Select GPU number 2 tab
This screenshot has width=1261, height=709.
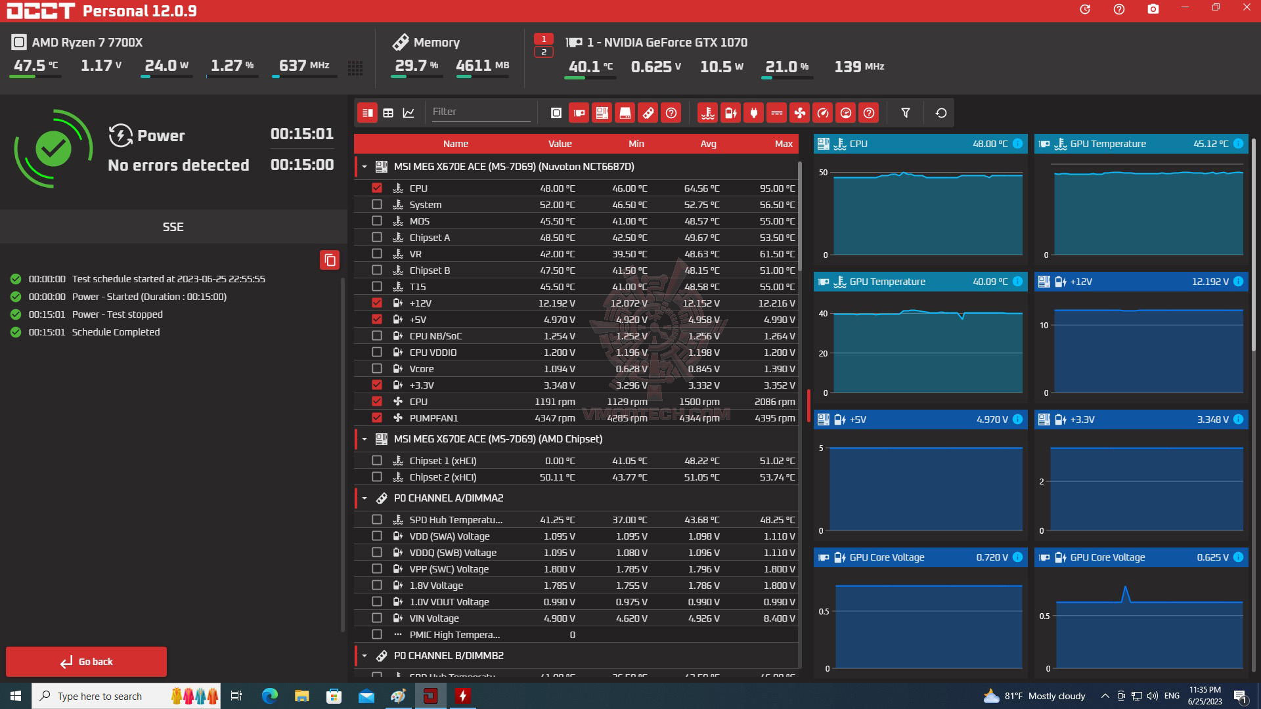point(543,52)
